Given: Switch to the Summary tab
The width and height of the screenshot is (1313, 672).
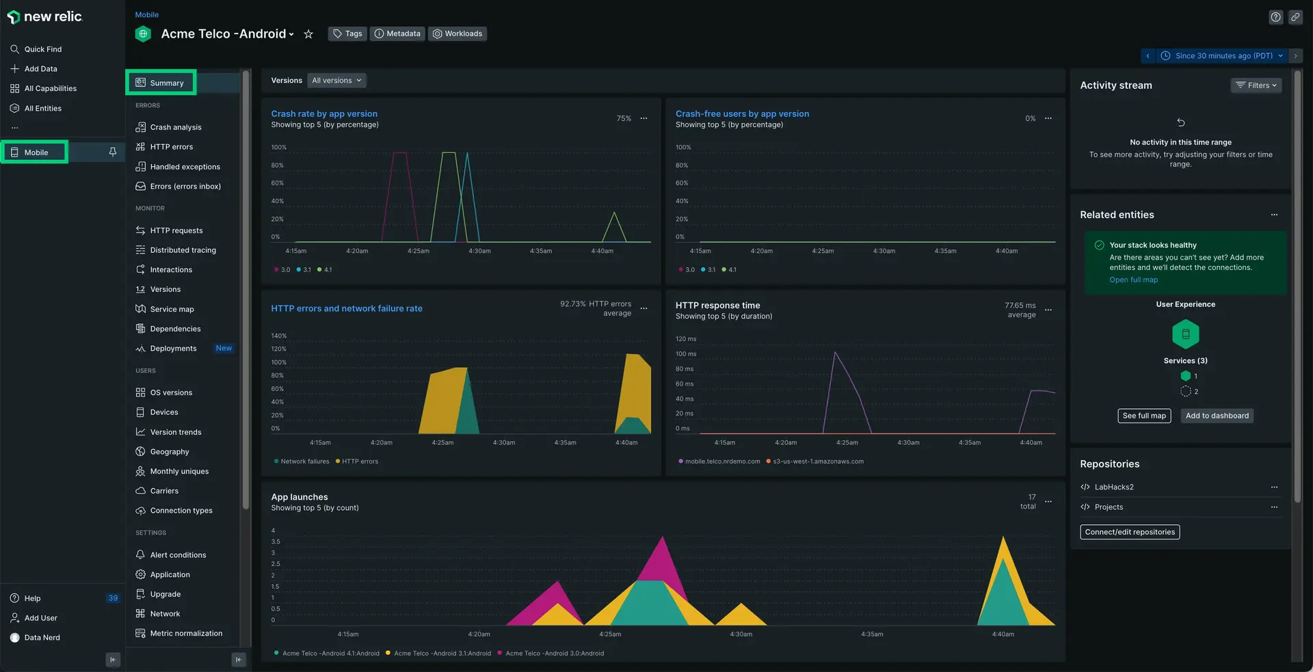Looking at the screenshot, I should (x=166, y=82).
